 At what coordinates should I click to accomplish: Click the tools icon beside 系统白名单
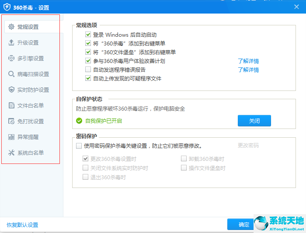point(11,153)
